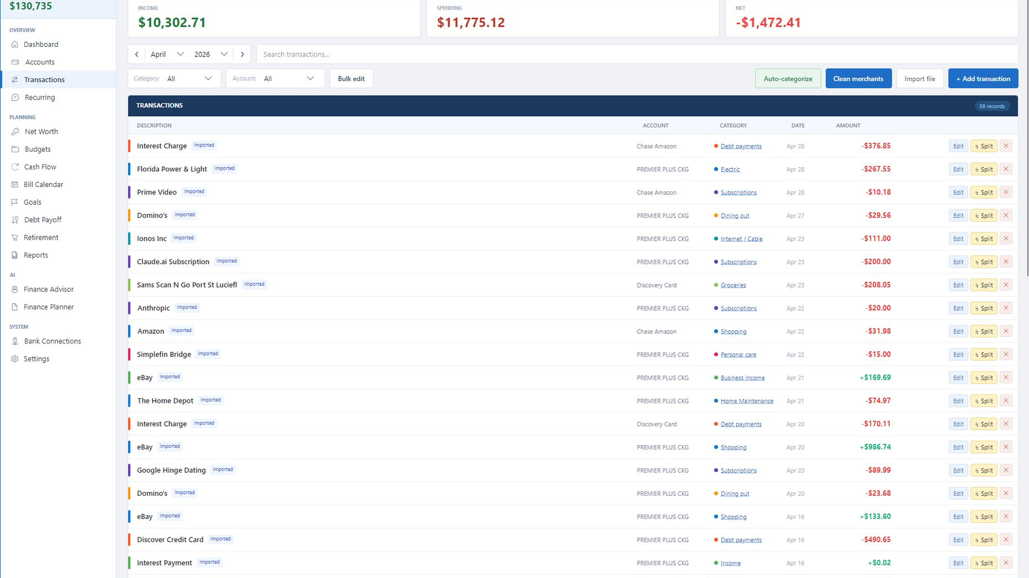The image size is (1029, 578).
Task: Click the Add transaction button
Action: (983, 78)
